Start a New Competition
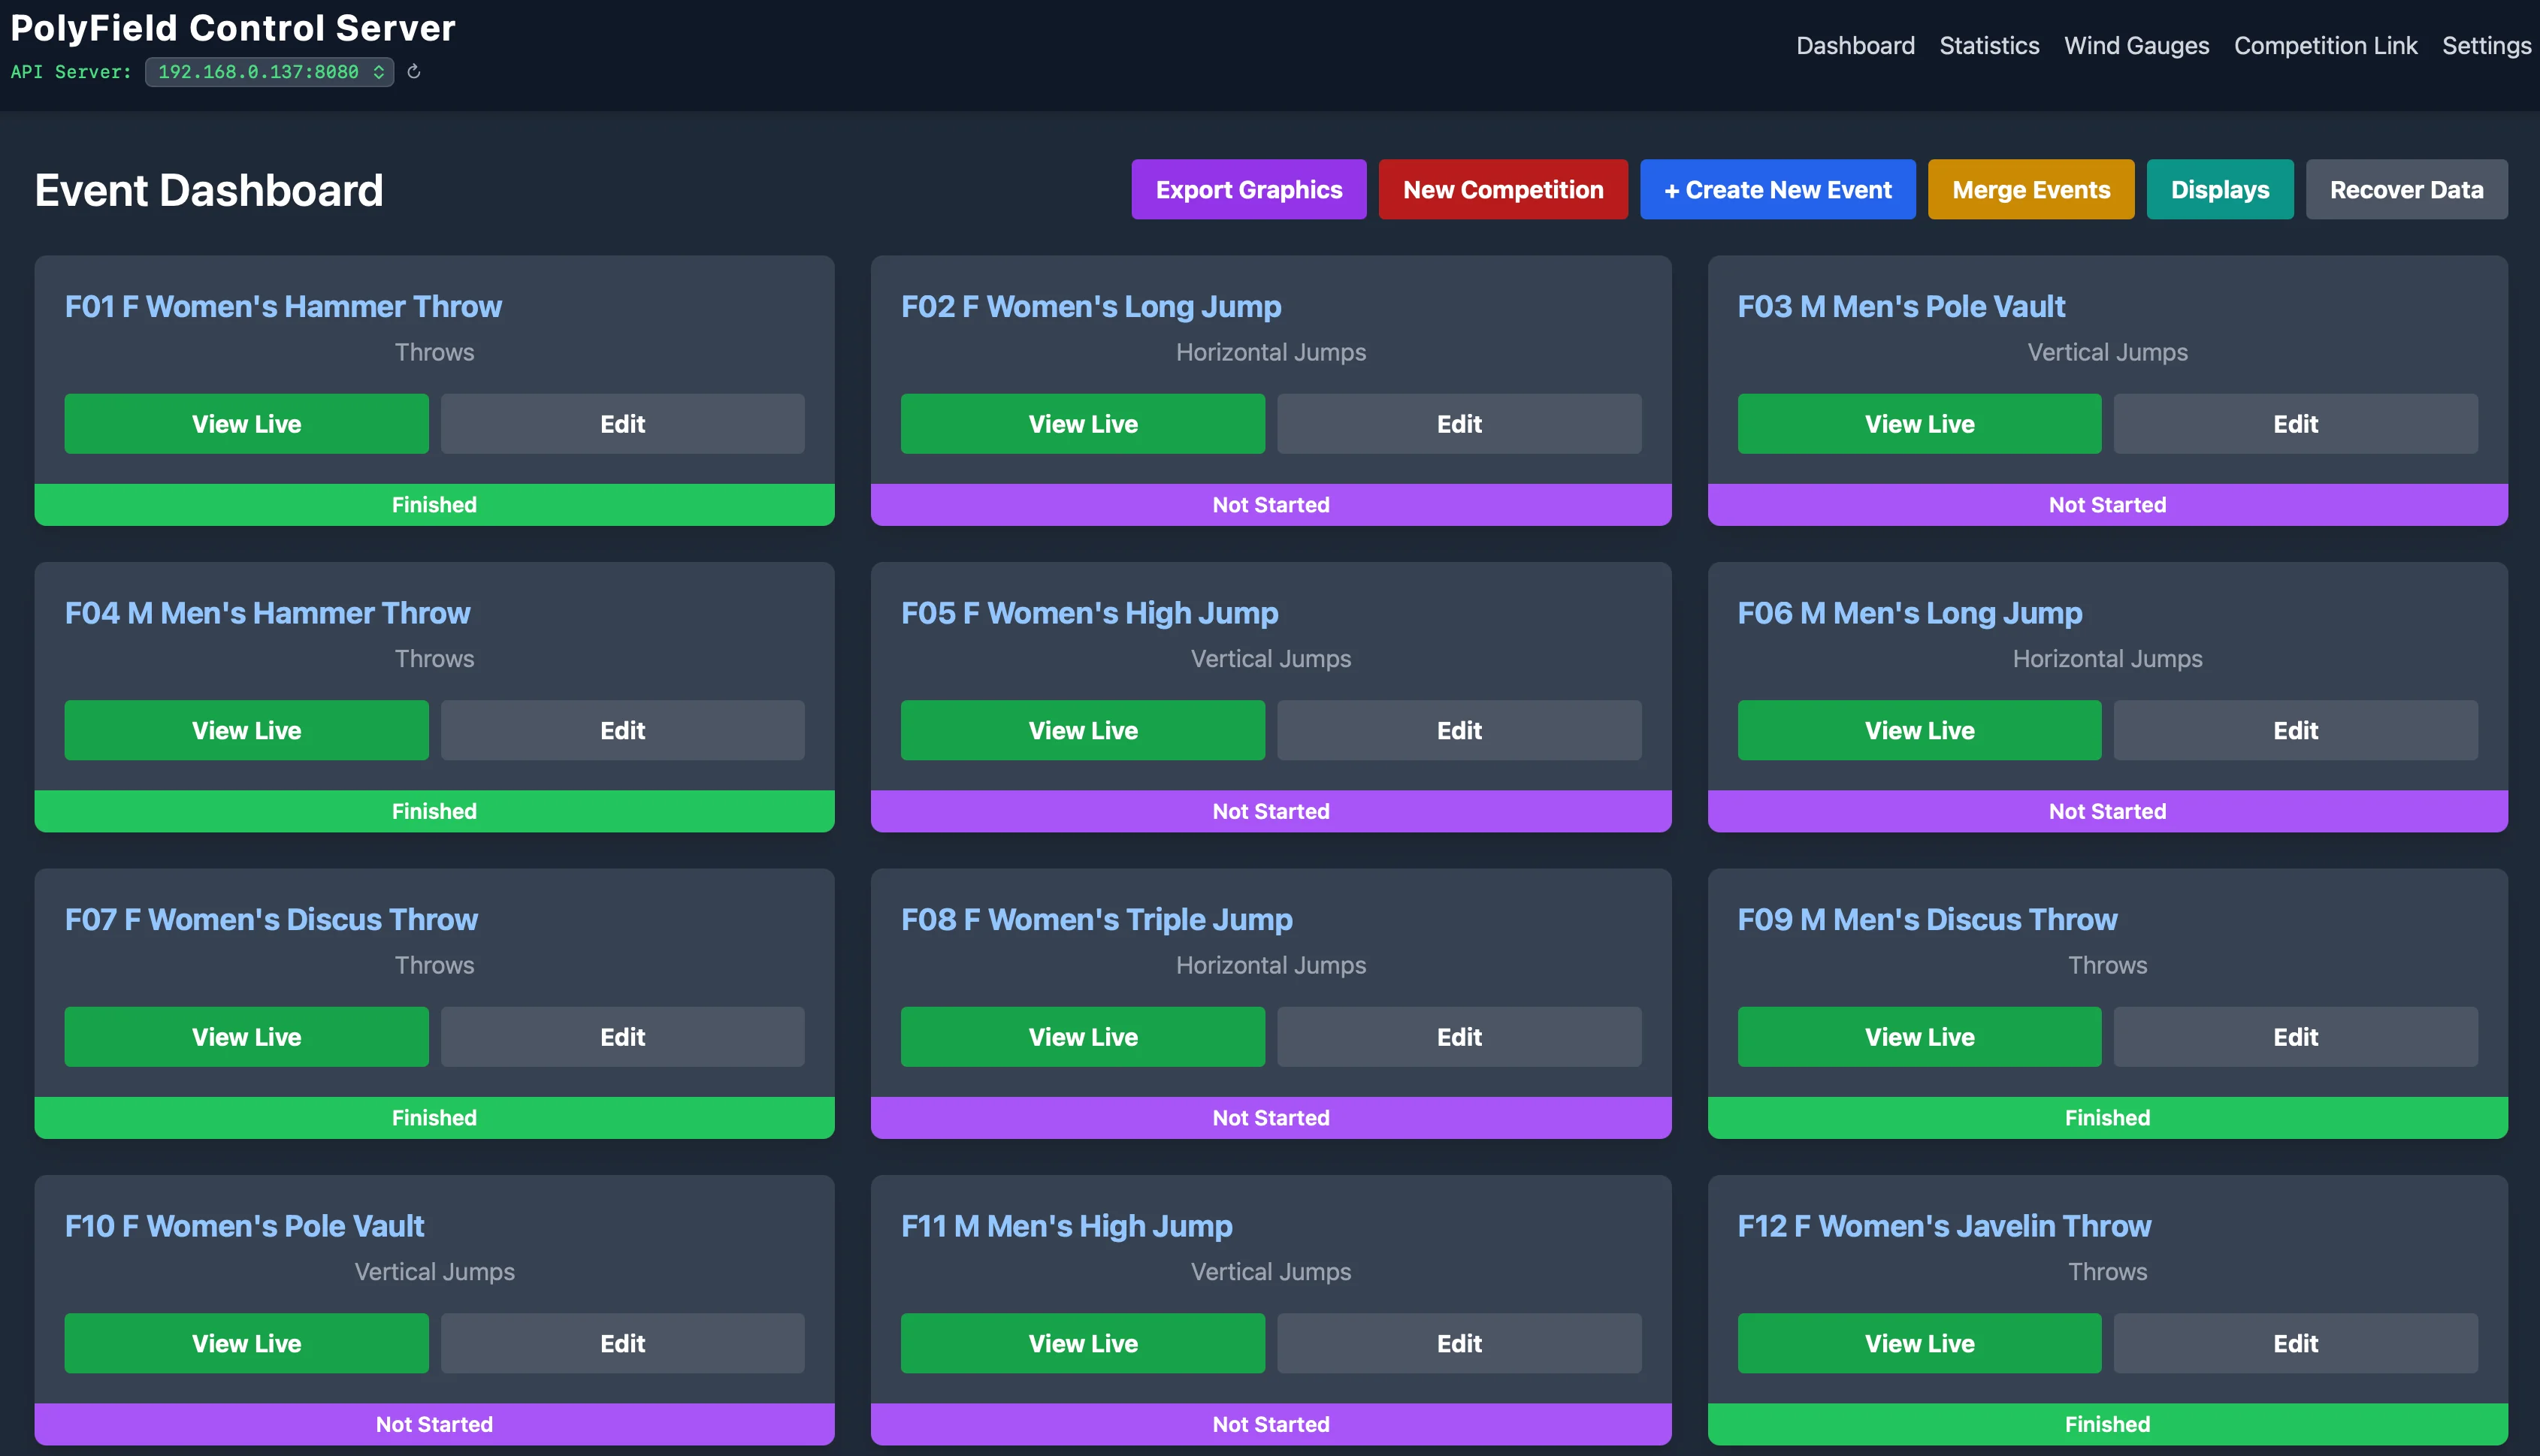 coord(1502,189)
